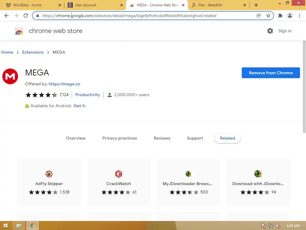The width and height of the screenshot is (306, 230).
Task: Click the Android Get it link
Action: (x=79, y=106)
